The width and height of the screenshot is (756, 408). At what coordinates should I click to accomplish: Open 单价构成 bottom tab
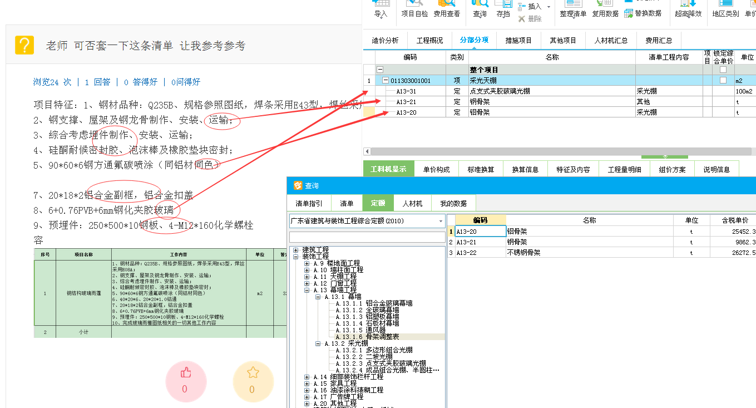click(436, 169)
